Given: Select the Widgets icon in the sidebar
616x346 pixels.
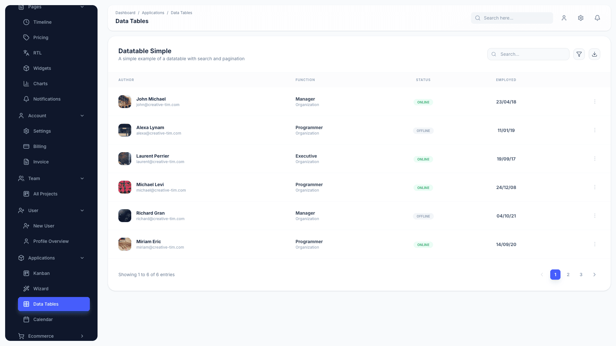Looking at the screenshot, I should 26,68.
